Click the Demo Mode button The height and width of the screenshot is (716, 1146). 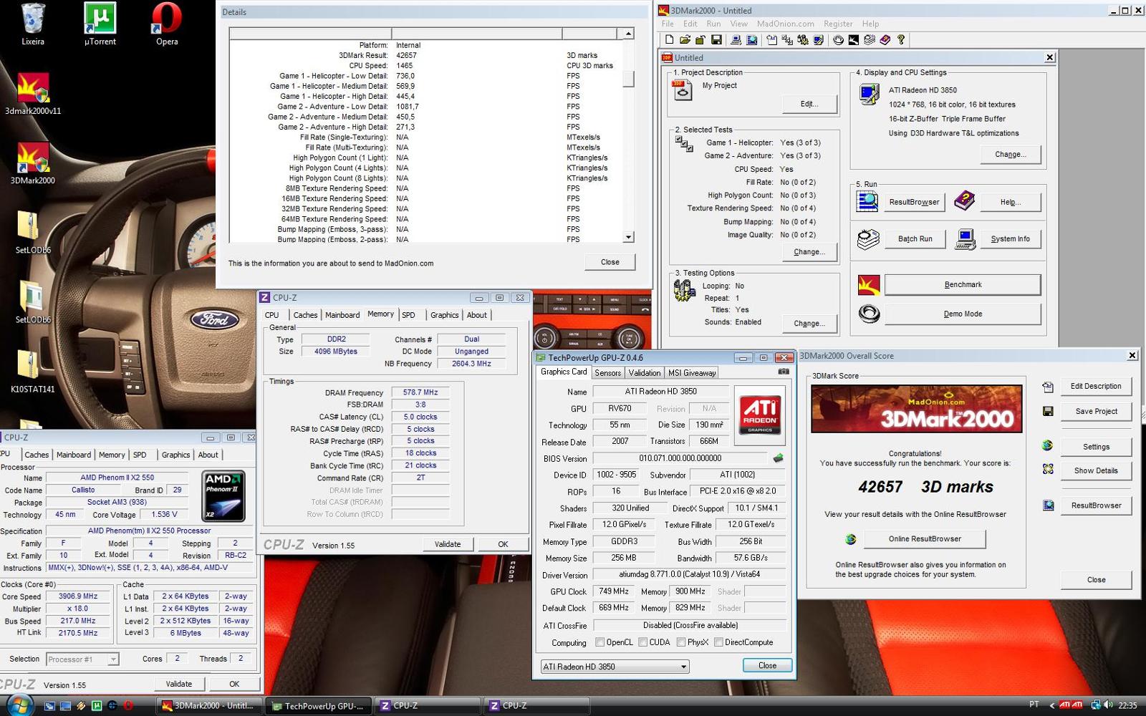pyautogui.click(x=963, y=314)
